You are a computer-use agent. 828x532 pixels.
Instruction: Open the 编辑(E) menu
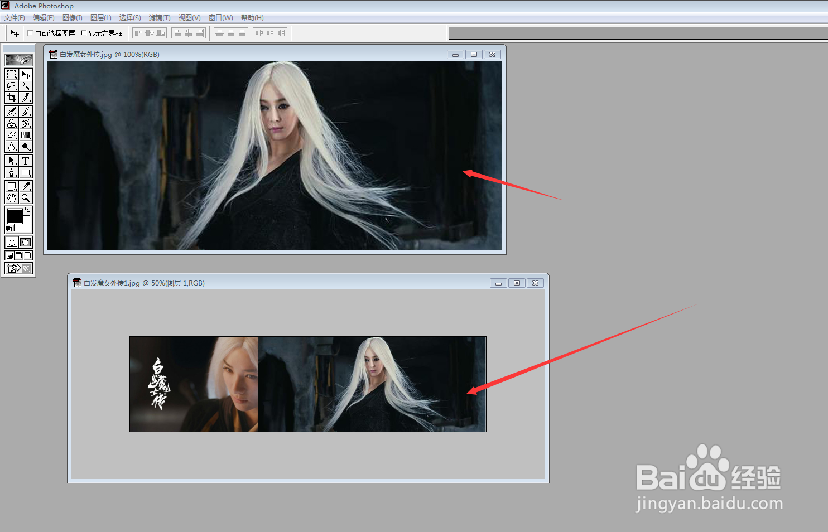[x=44, y=18]
